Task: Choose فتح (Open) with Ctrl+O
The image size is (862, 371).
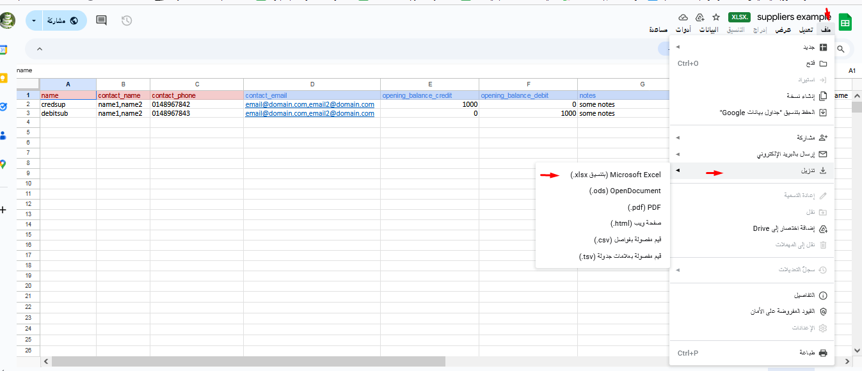Action: 753,63
